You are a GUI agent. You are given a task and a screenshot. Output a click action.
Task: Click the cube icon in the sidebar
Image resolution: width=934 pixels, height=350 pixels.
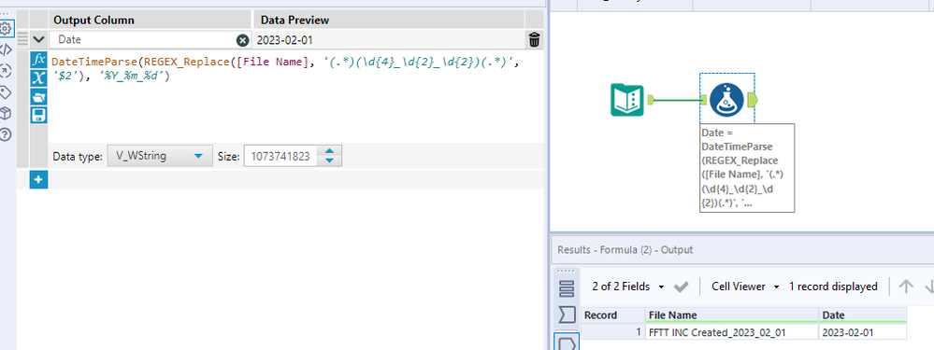pos(6,113)
